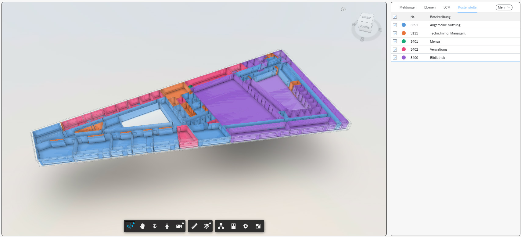The height and width of the screenshot is (237, 521).
Task: Click the OBEN face of view cube
Action: pos(366,17)
